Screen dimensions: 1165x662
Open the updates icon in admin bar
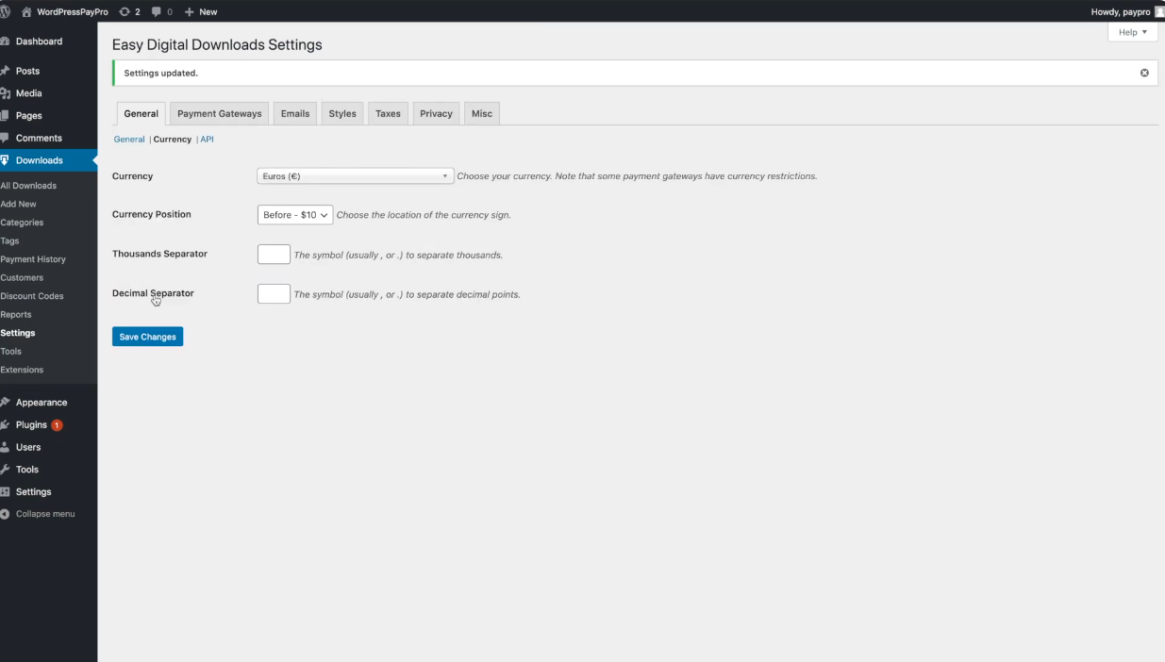(125, 11)
